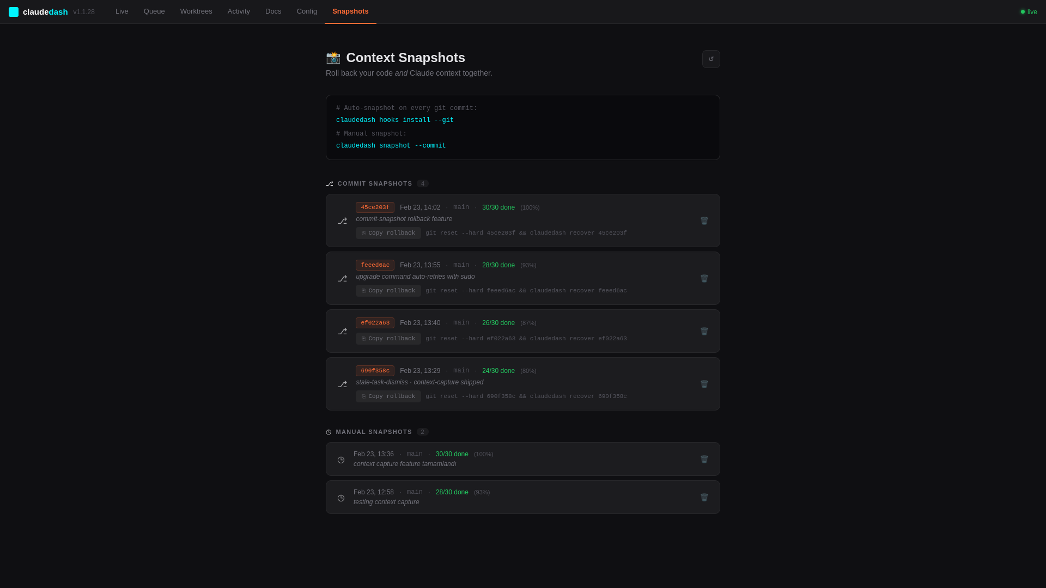Click the green live status indicator
This screenshot has width=1046, height=588.
coord(1024,11)
